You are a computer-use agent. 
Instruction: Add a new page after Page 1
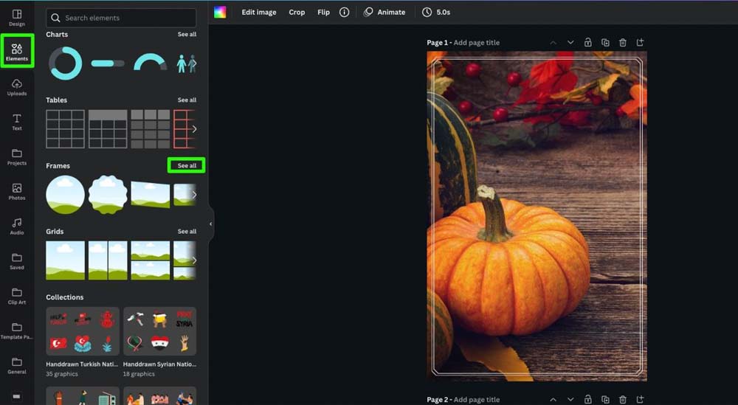pos(640,42)
